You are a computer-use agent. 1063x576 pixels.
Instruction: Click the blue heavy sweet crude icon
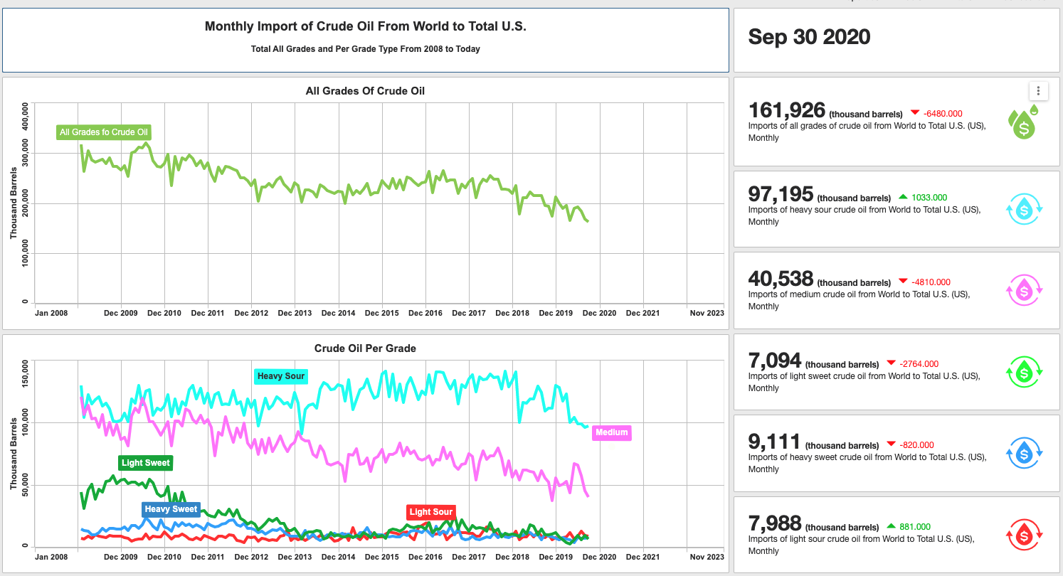pyautogui.click(x=1024, y=453)
